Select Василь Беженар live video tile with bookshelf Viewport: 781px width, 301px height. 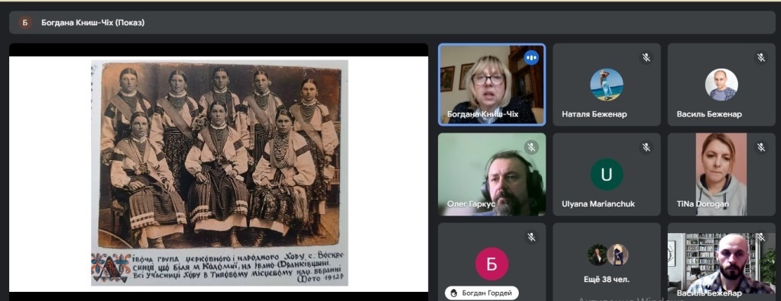[x=721, y=264]
